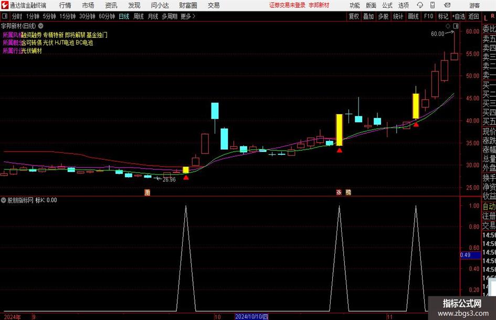Switch to 60分钟 period
496x320 pixels.
(x=107, y=16)
